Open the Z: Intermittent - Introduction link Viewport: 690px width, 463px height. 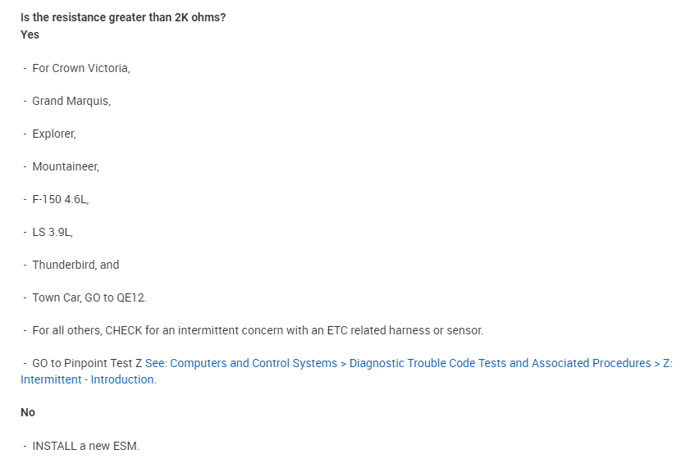pos(88,379)
